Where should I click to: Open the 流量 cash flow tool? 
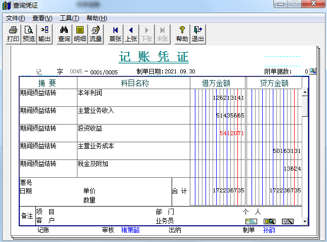click(96, 34)
